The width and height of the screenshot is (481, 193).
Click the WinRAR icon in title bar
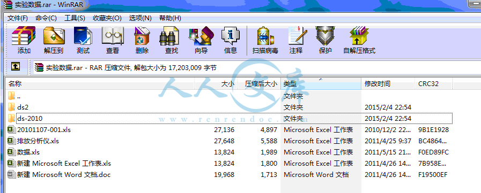click(8, 5)
